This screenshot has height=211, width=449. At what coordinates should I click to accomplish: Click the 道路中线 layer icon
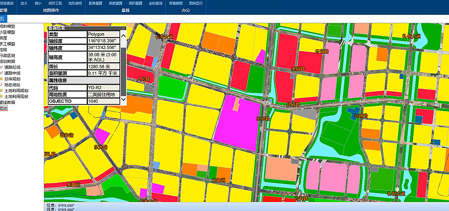point(1,73)
